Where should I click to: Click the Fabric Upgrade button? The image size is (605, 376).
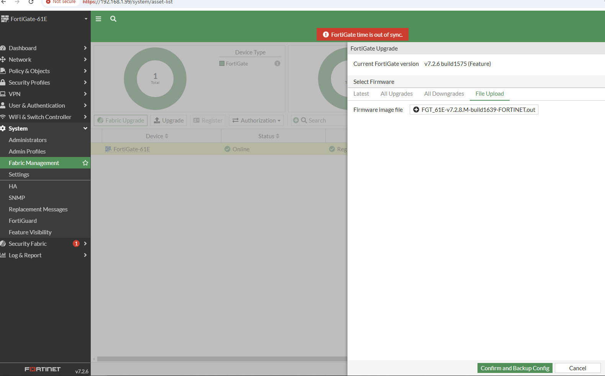(x=121, y=120)
